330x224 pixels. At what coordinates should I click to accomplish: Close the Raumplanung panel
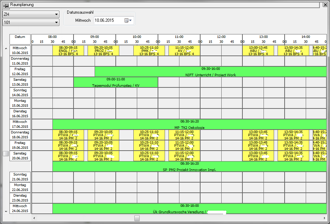coord(325,5)
